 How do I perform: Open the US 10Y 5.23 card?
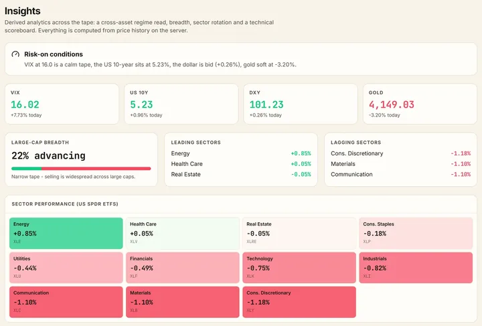pos(181,104)
